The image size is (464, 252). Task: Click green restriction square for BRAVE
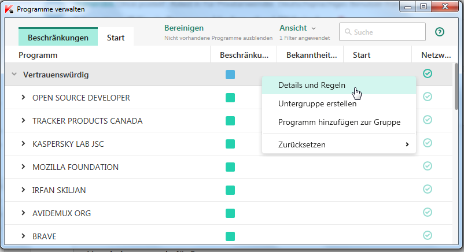click(x=230, y=236)
